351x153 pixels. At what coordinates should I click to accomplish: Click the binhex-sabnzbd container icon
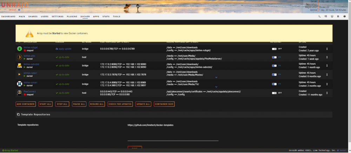coord(19,66)
